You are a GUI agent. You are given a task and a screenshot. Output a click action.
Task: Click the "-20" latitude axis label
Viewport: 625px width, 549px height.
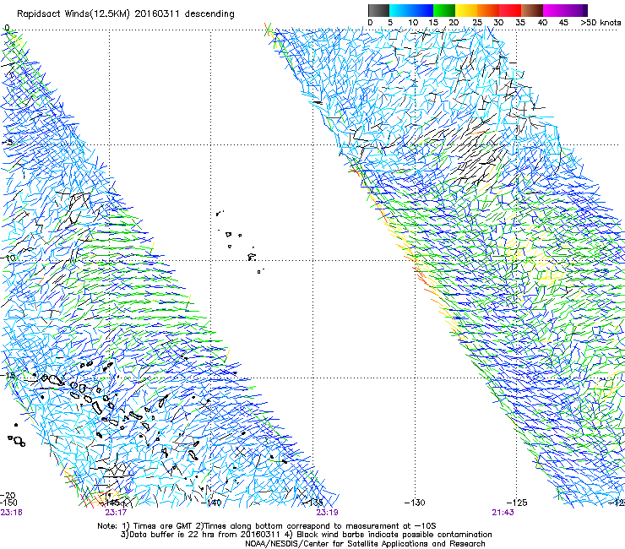8,495
